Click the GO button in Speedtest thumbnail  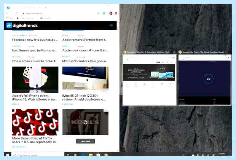(209, 79)
